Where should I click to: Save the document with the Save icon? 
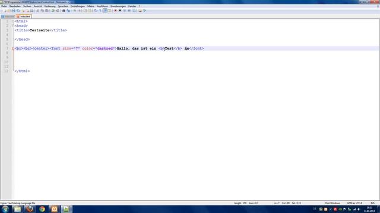(13, 11)
